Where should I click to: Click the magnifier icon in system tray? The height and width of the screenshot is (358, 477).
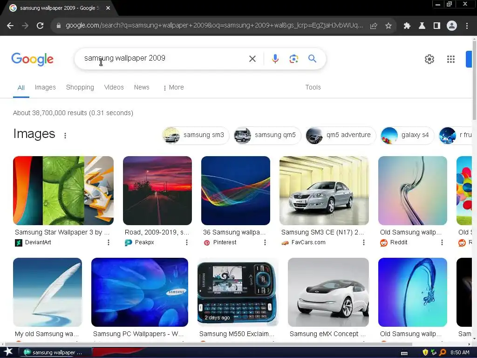click(443, 352)
